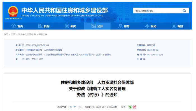
Task: Open 法定主动公开内容 breadcrumb link
Action: tap(27, 34)
